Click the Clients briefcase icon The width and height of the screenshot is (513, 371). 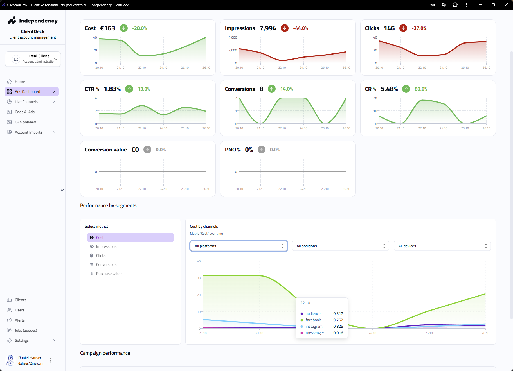point(9,300)
